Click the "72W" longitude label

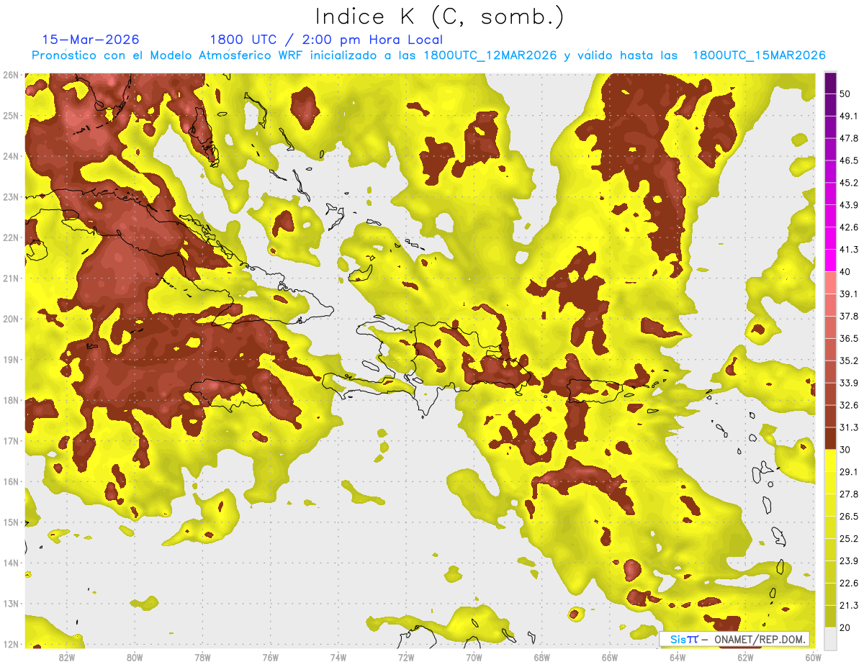point(406,657)
